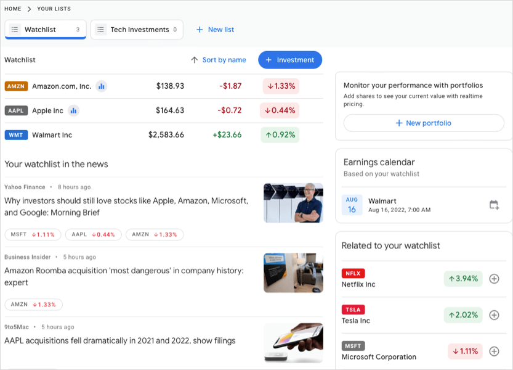Click Sort by name
The height and width of the screenshot is (370, 513).
coord(224,60)
